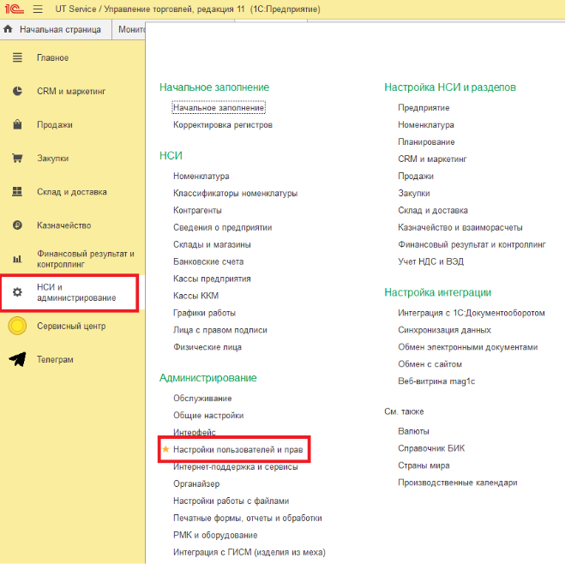565x564 pixels.
Task: Click the Начальное заполнение command link
Action: pyautogui.click(x=219, y=108)
